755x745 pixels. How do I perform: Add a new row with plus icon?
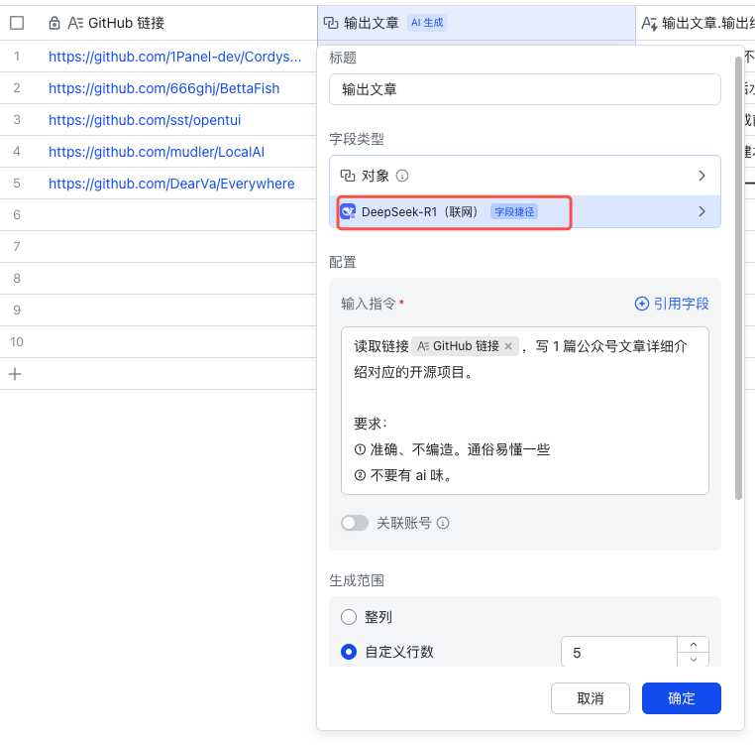tap(15, 374)
